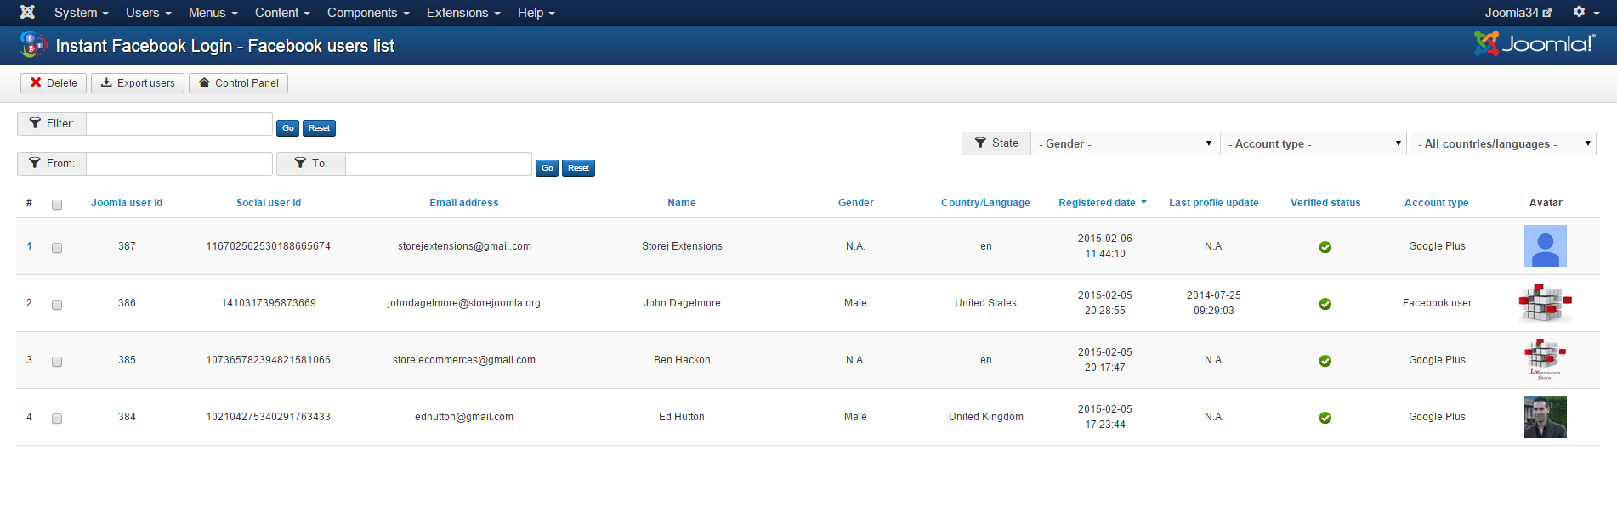Screen dimensions: 1617x523
Task: Open avatar of Ben Hackon
Action: tap(1545, 360)
